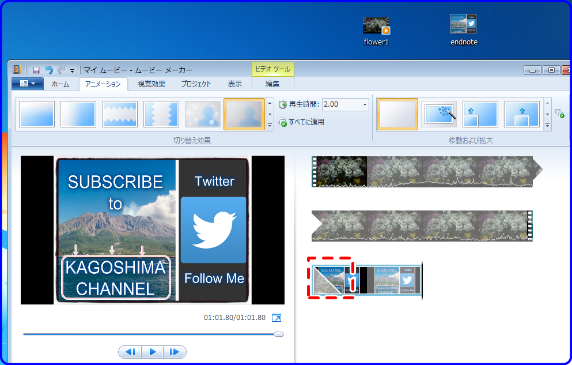Click the preview monitor showing SUBSCRIBE image
This screenshot has height=365, width=572.
tap(153, 230)
